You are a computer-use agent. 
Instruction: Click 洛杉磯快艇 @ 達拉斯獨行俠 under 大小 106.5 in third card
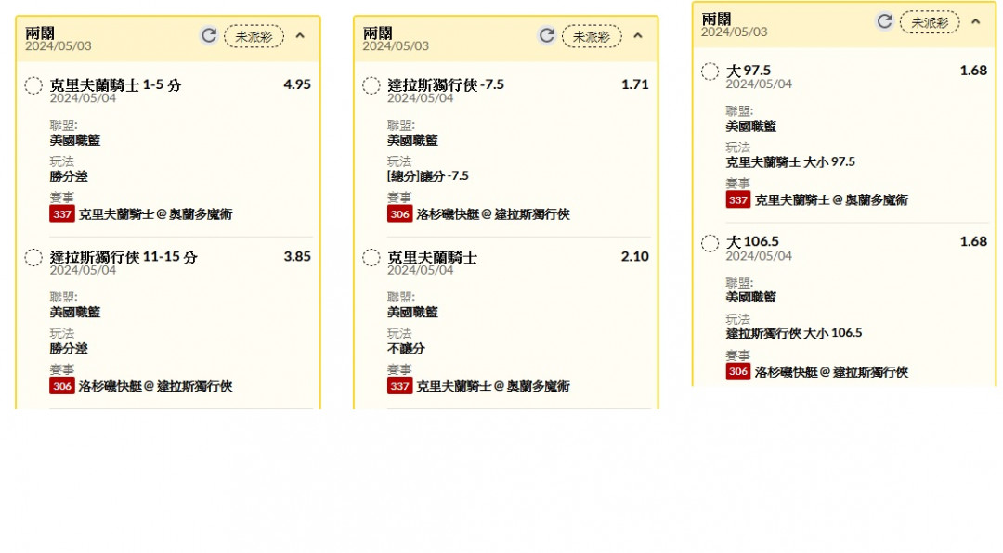pyautogui.click(x=831, y=371)
